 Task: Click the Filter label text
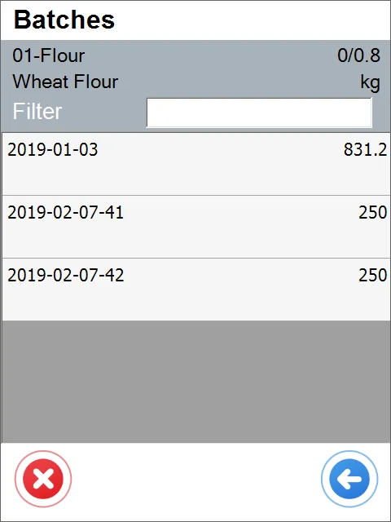point(37,111)
